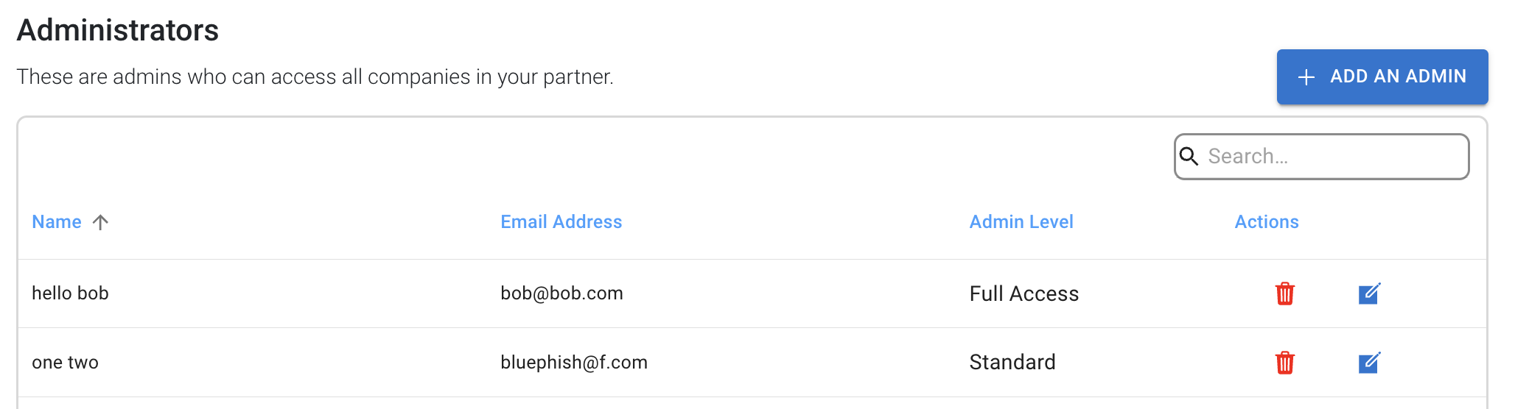This screenshot has height=409, width=1515.
Task: Click the Administrators page heading
Action: (x=118, y=30)
